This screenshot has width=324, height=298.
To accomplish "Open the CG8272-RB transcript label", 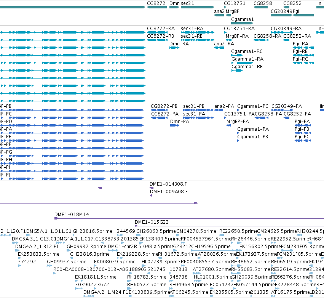I will [160, 36].
